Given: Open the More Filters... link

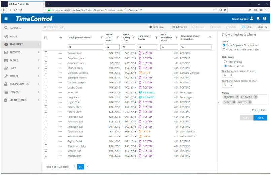Looking at the screenshot, I should pos(260,110).
